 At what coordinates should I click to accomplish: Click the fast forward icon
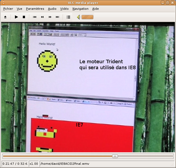[x=50, y=17]
